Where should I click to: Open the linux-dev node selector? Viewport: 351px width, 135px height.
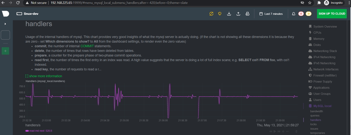[x=27, y=14]
